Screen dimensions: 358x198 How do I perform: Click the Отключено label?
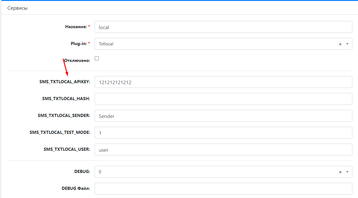point(77,60)
